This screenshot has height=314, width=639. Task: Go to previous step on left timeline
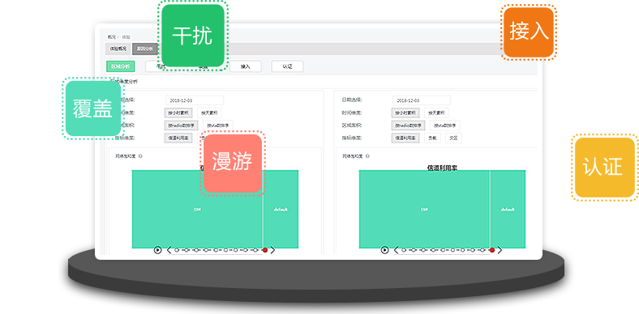click(x=169, y=250)
